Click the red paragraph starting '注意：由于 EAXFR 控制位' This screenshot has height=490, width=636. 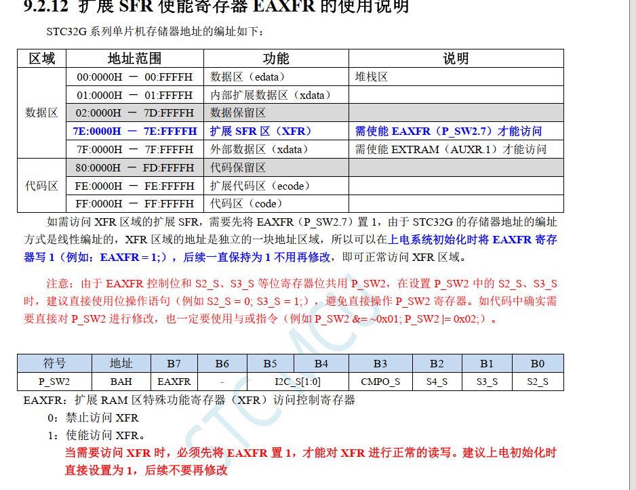[x=290, y=301]
